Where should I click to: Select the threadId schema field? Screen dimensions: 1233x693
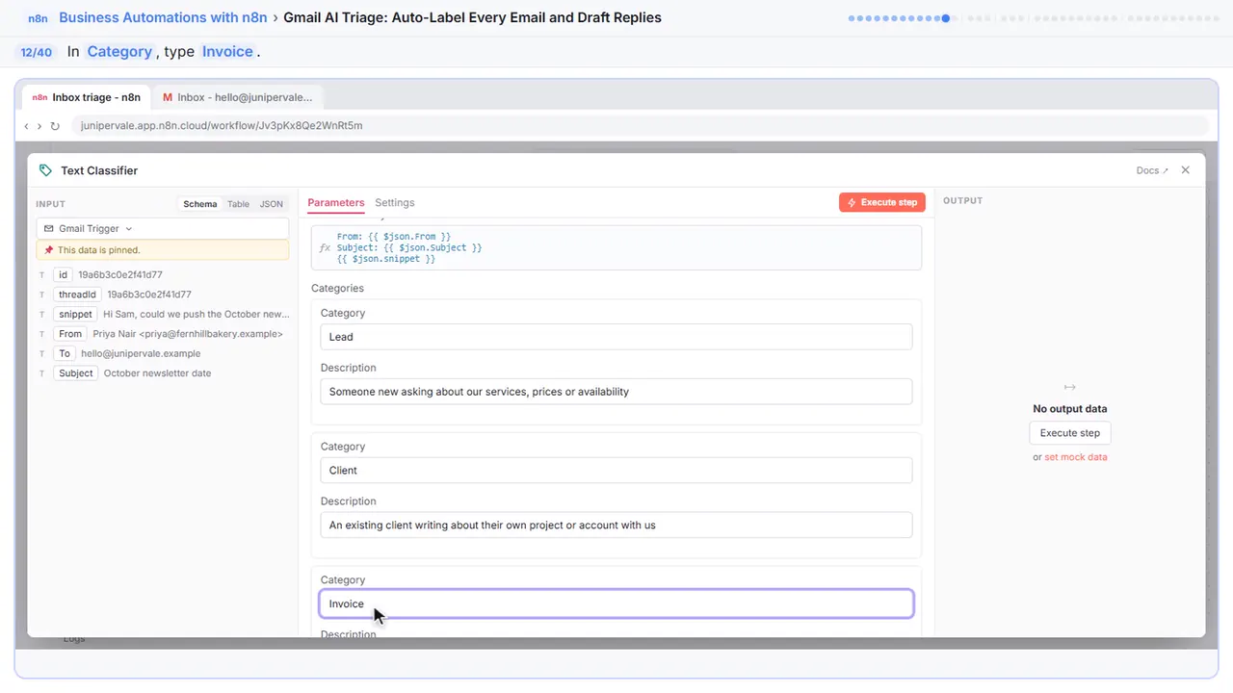tap(77, 295)
